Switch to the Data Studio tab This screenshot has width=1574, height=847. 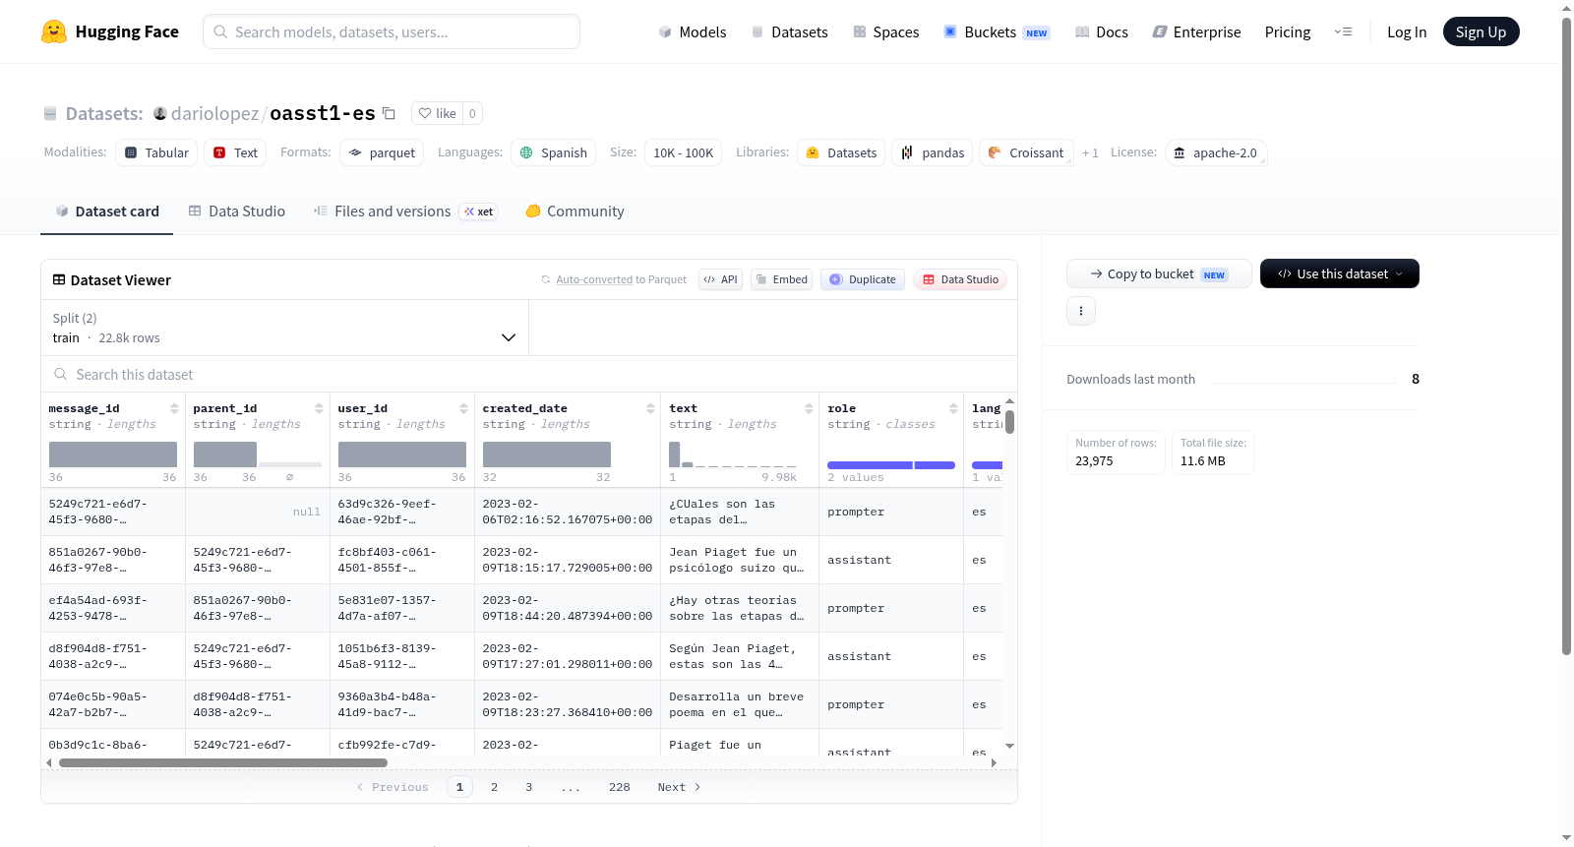[x=237, y=212]
